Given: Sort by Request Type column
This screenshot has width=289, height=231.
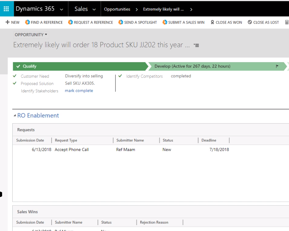Looking at the screenshot, I should [66, 140].
